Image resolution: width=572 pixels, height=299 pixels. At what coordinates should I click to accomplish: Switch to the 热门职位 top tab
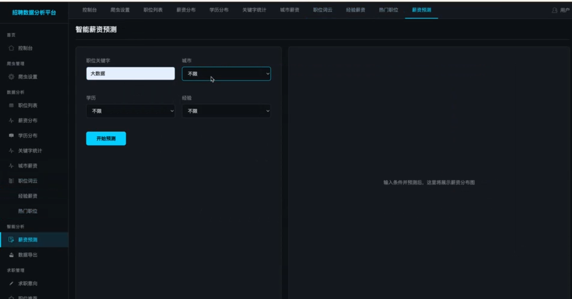(x=389, y=10)
